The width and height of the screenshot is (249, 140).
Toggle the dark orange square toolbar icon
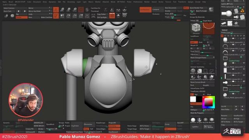point(81,10)
